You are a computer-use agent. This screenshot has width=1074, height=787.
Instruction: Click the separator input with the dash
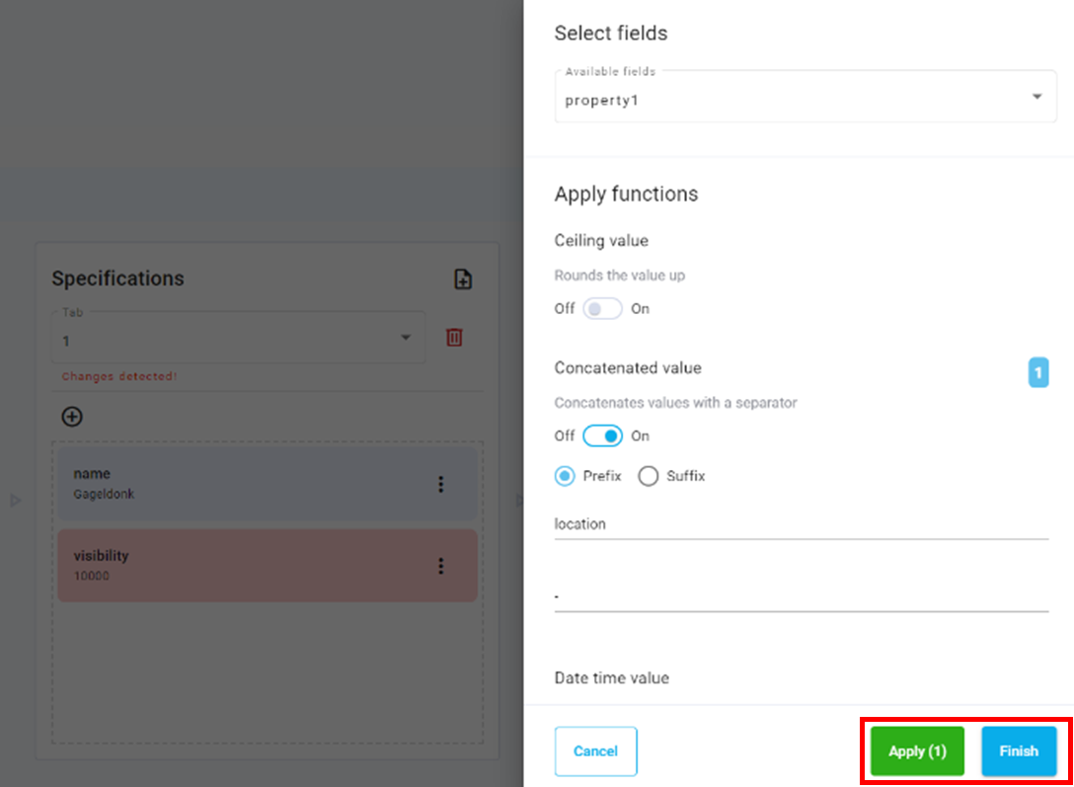[x=801, y=596]
